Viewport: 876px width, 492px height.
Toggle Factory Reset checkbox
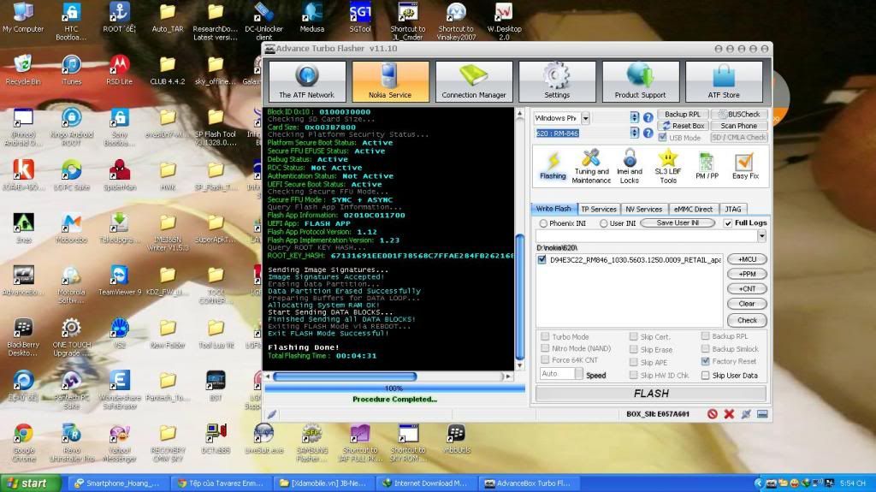click(x=705, y=361)
